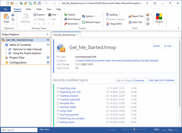182x133 pixels.
Task: Click Print Manual
Action: [x=72, y=19]
